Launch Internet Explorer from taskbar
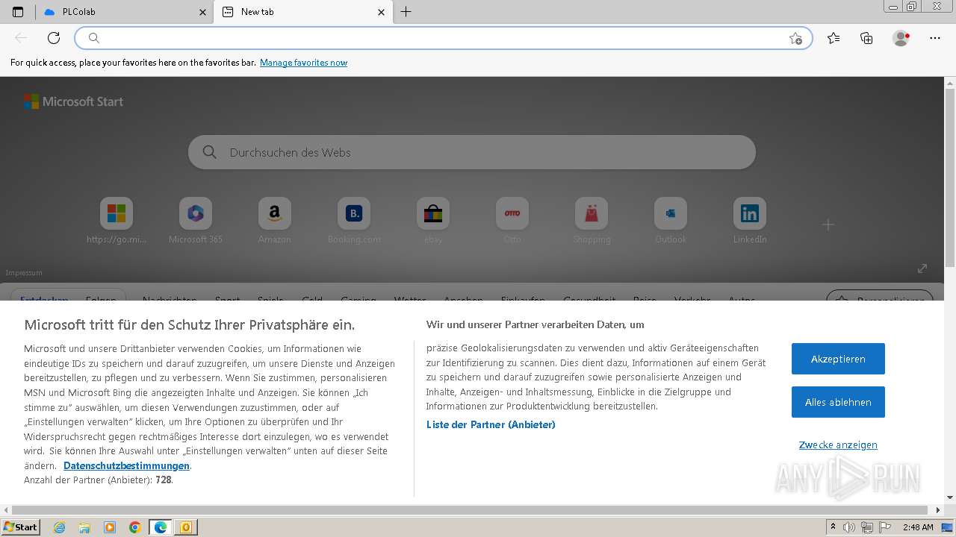 [x=60, y=527]
